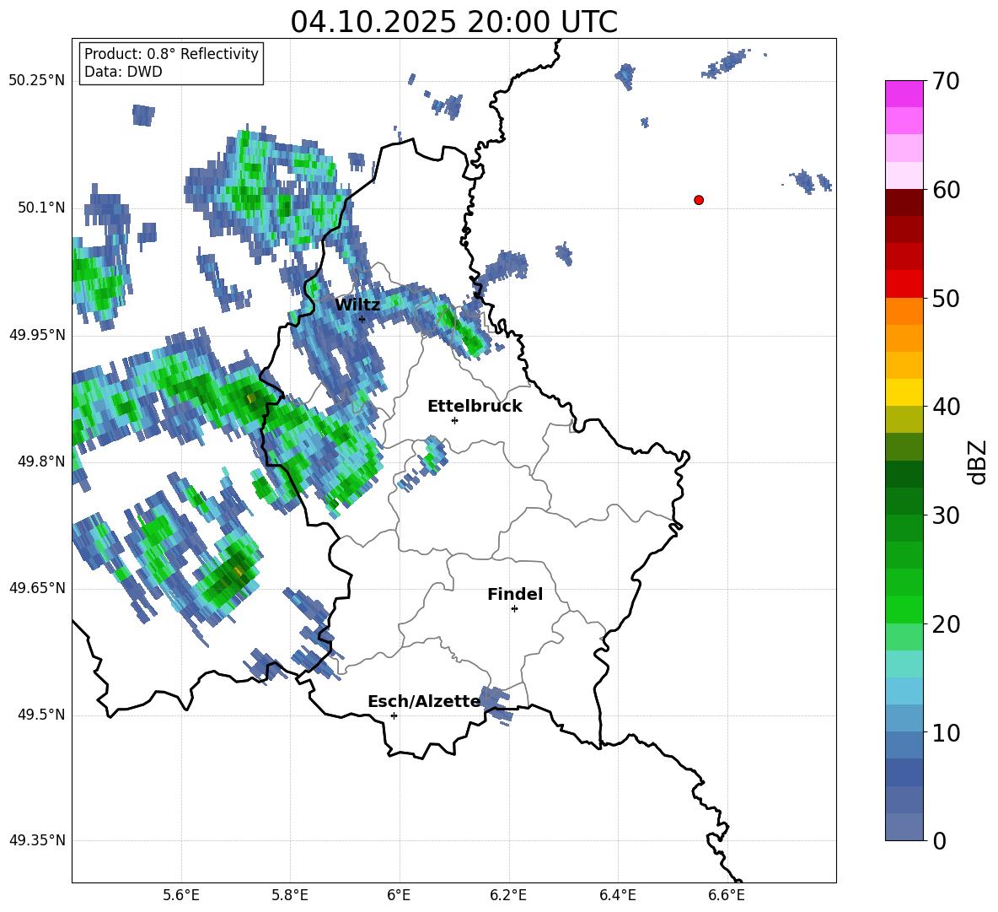This screenshot has width=998, height=912.
Task: Click the 5.8°E longitude label
Action: (290, 895)
